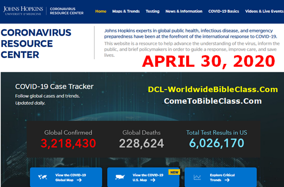Click the arrow icon beside Critical Trends
Screen dimensions: 284x187
click(227, 180)
